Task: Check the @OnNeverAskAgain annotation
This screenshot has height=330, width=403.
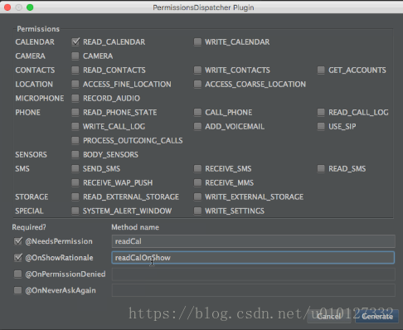Action: point(18,290)
